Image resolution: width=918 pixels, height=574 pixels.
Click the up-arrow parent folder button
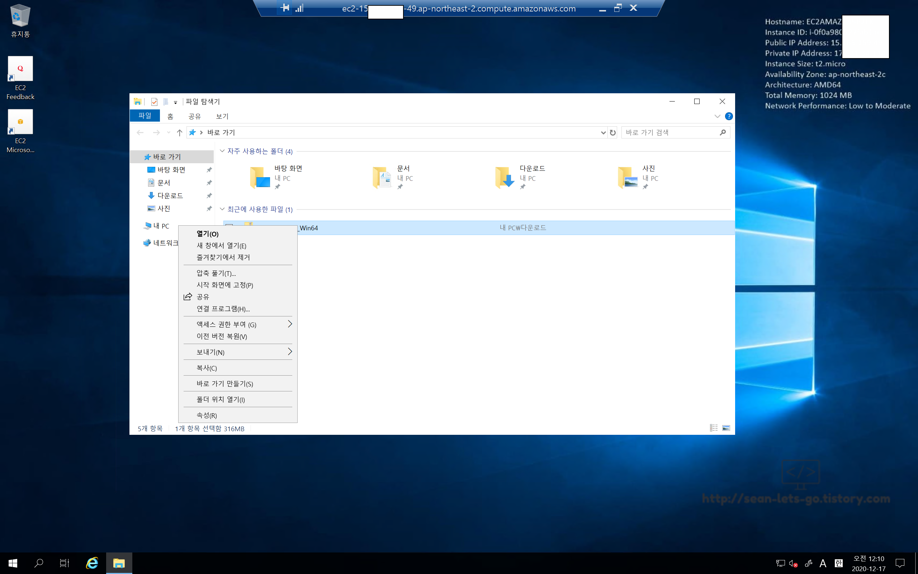point(179,132)
